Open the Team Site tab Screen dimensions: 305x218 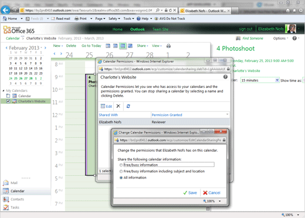[x=160, y=29]
